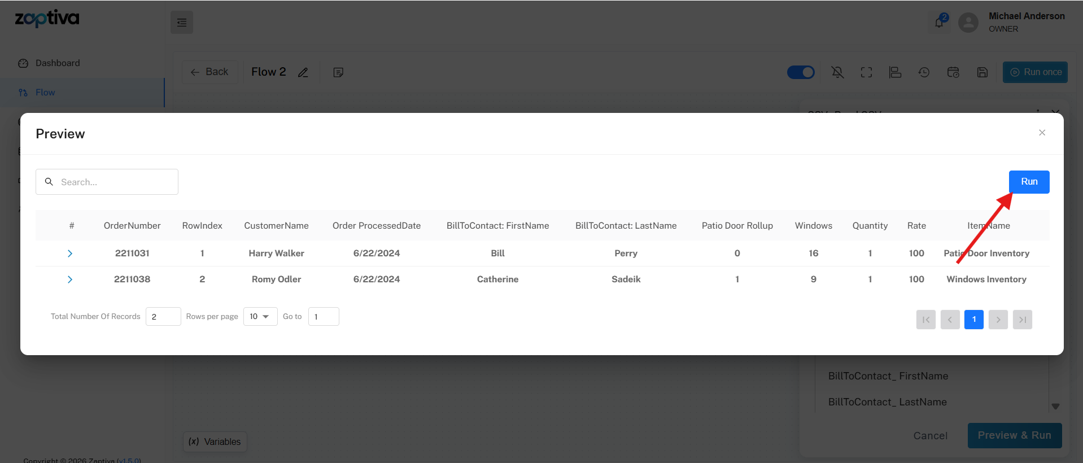This screenshot has width=1083, height=463.
Task: Go to the first page of results
Action: [925, 320]
